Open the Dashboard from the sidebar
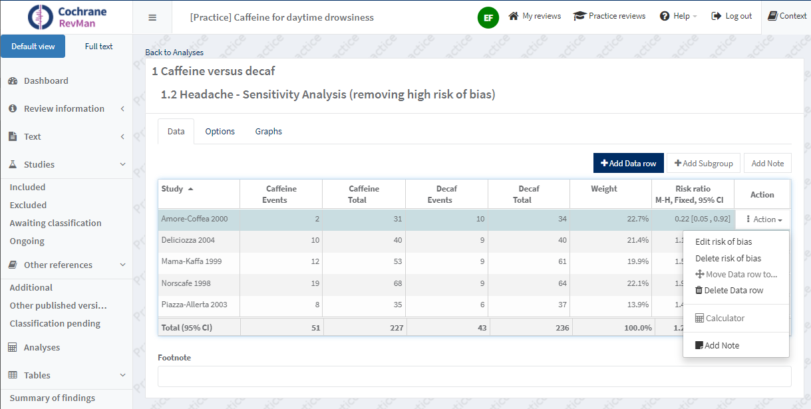Image resolution: width=811 pixels, height=409 pixels. coord(46,80)
